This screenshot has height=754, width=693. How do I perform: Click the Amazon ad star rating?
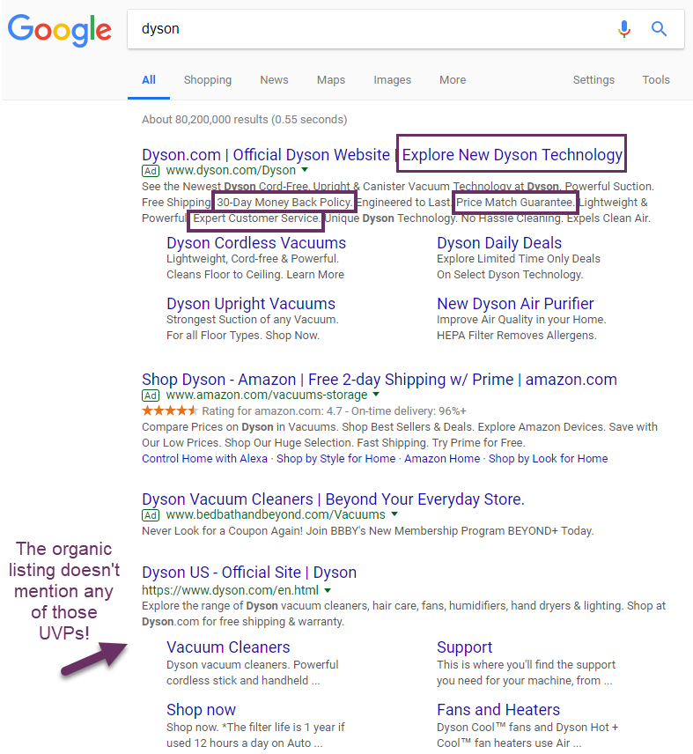[170, 411]
